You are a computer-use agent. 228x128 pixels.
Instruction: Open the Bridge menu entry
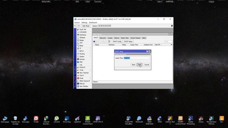point(82,40)
